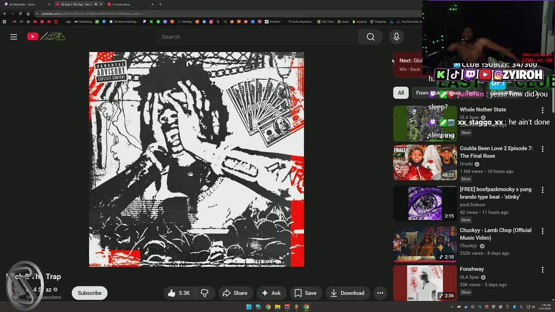Open Chuckyy - Lamb Chop title link
Viewport: 555px width, 312px height.
pos(495,234)
